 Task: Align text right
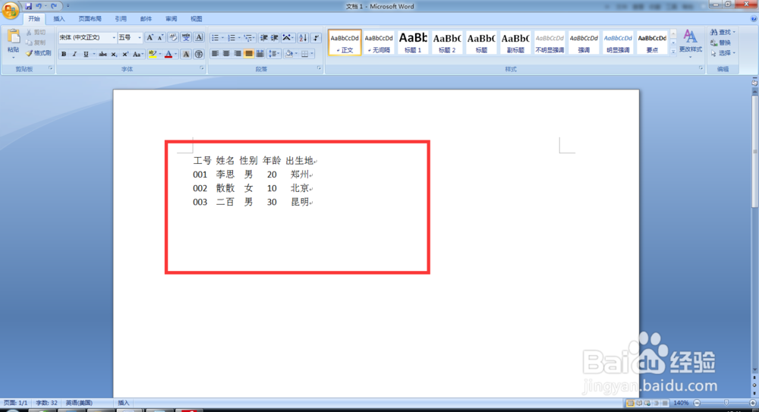[237, 54]
